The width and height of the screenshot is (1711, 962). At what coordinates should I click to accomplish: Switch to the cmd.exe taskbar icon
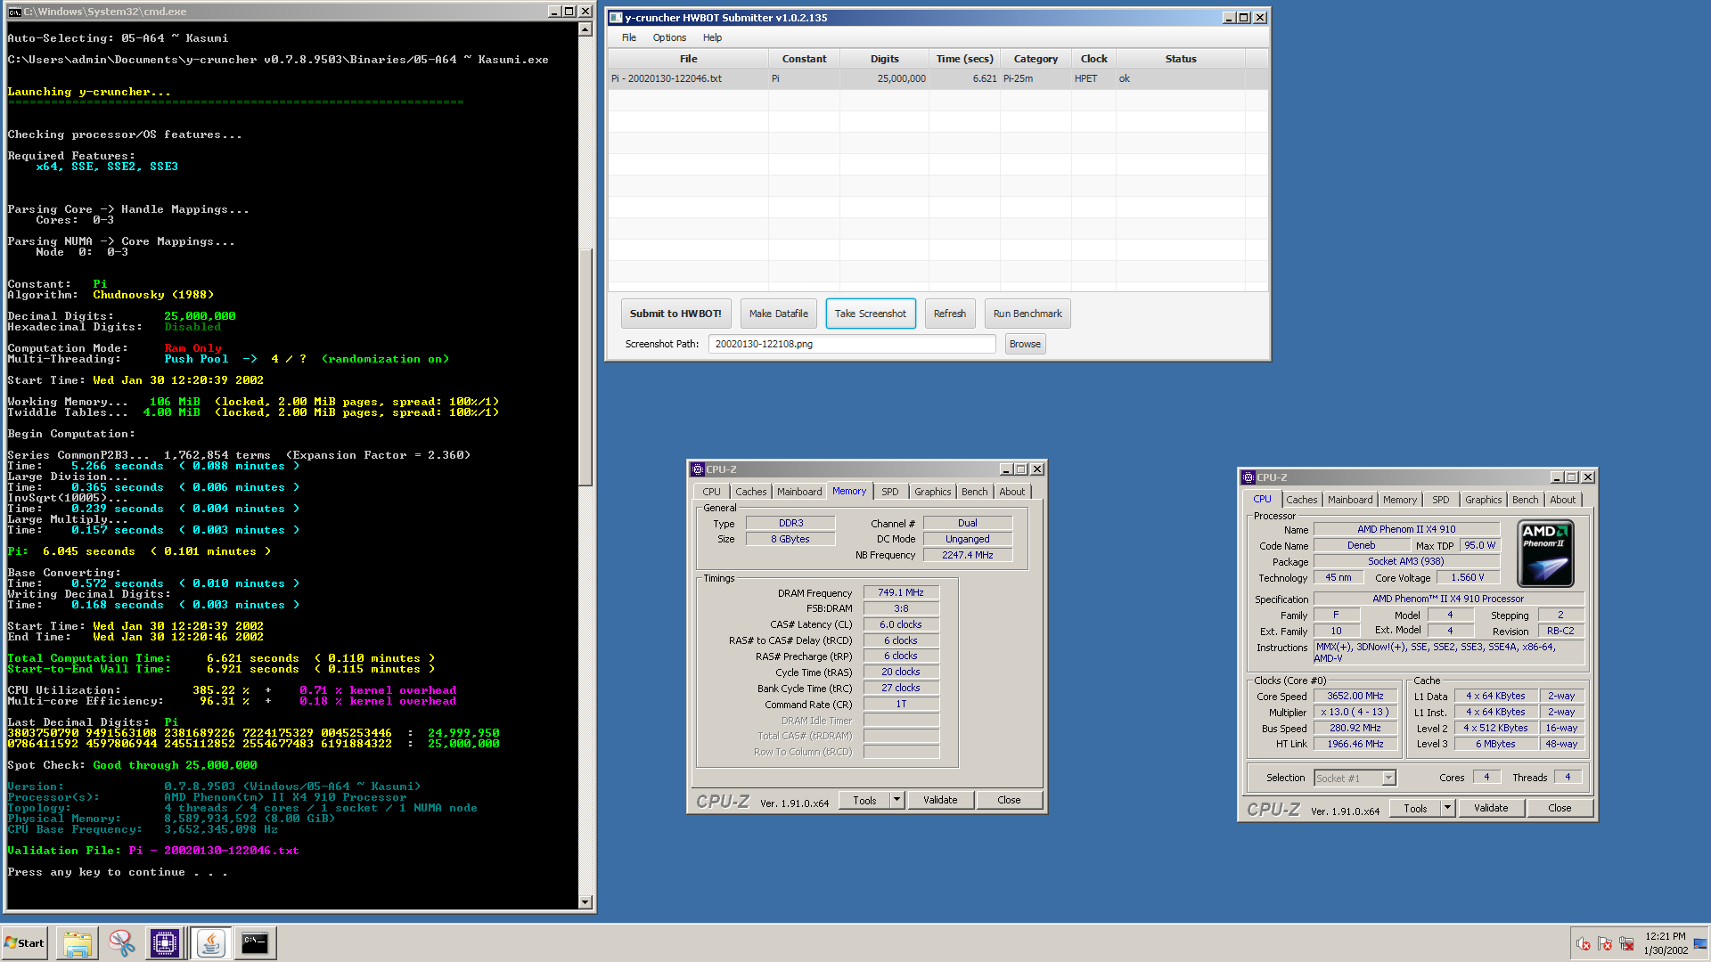[x=255, y=943]
